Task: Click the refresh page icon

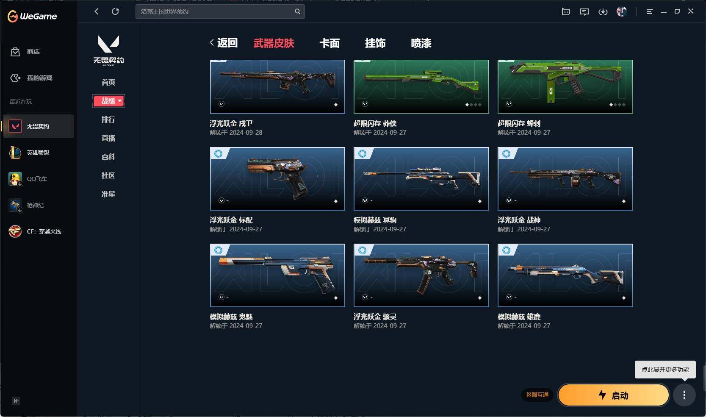Action: 115,11
